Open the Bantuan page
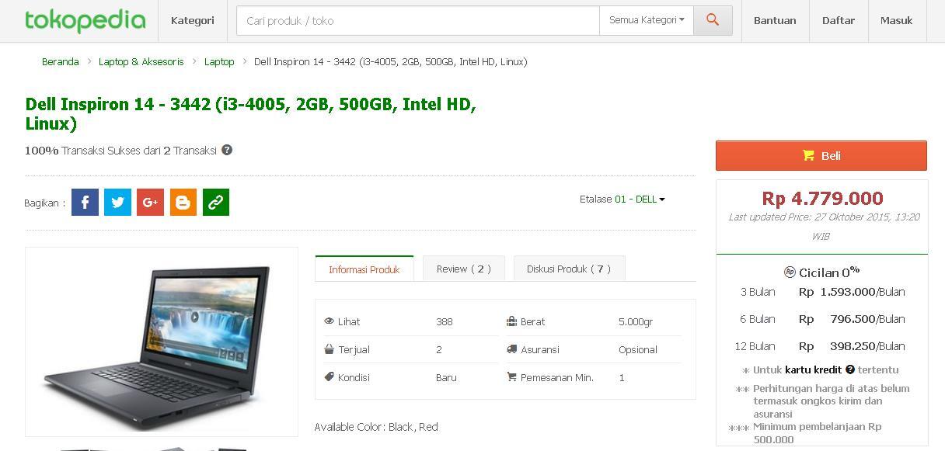Image resolution: width=945 pixels, height=451 pixels. [x=775, y=21]
